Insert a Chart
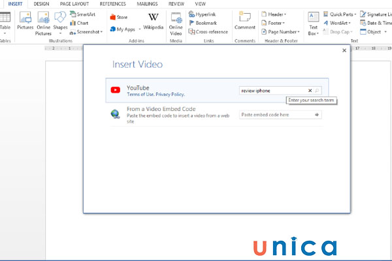The image size is (392, 261). coord(79,23)
